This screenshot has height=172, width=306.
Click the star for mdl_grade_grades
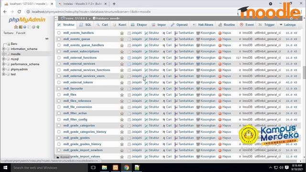(x=122, y=138)
